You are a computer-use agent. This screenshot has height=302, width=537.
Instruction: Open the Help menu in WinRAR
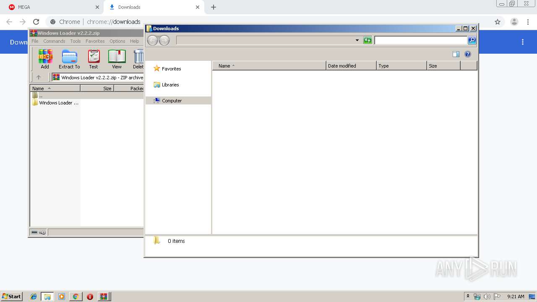(x=134, y=41)
